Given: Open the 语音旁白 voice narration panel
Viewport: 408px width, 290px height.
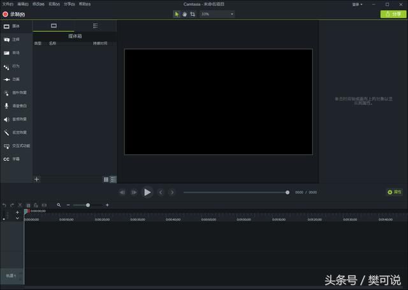Looking at the screenshot, I should tap(18, 106).
